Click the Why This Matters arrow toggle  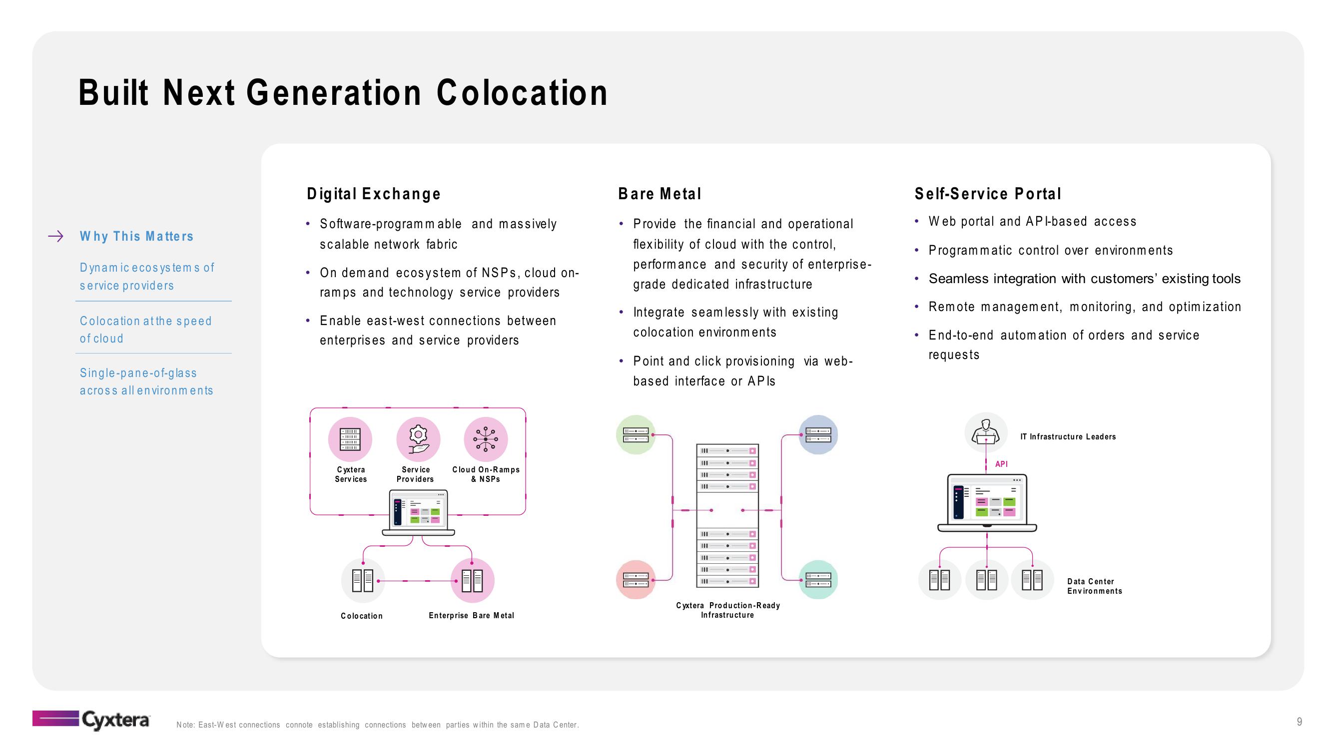click(x=51, y=235)
